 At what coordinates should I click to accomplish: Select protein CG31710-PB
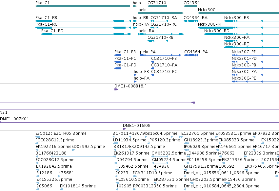pos(164,59)
